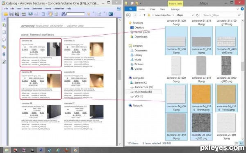Open the Comments menu in PDF viewer
The height and width of the screenshot is (153, 246).
(37, 9)
